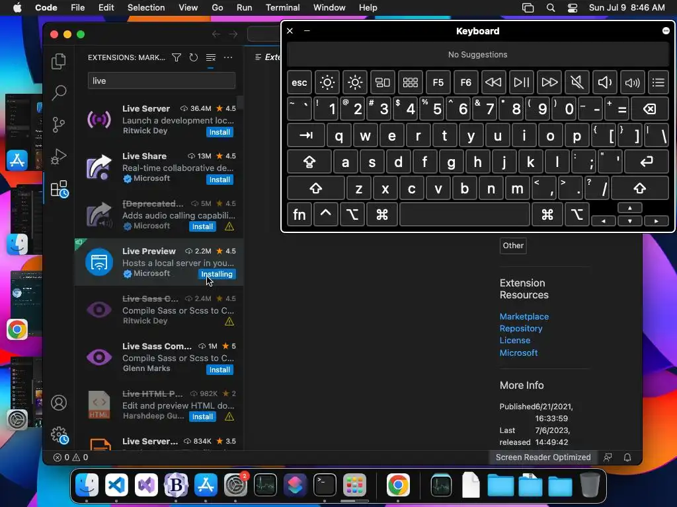Open the Repository link
677x507 pixels.
coord(521,329)
